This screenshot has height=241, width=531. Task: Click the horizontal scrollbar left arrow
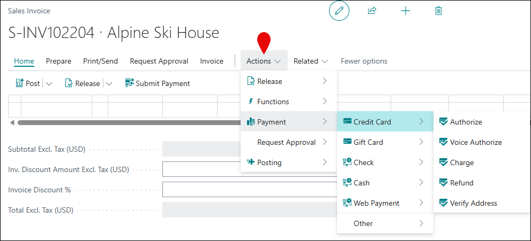[12, 122]
